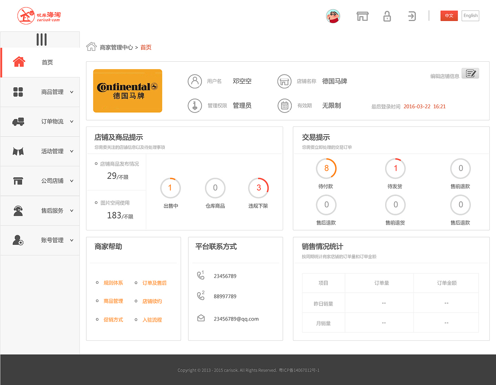Click the storefront icon for 公司店铺
Screen dimensions: 496x385
pyautogui.click(x=19, y=181)
